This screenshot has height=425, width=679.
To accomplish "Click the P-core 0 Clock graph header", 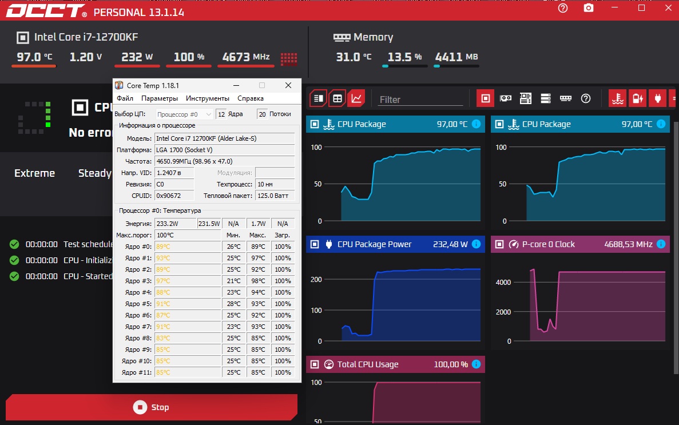I will click(x=580, y=244).
